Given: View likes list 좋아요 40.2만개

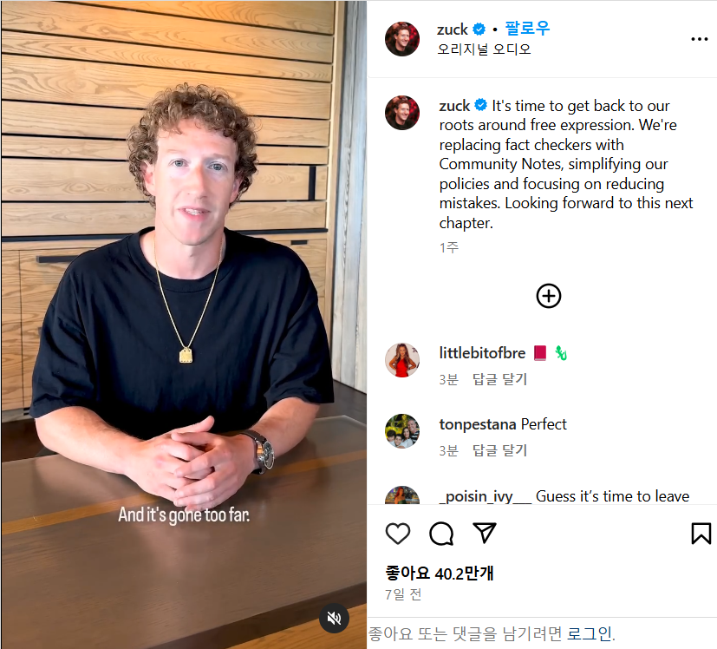Looking at the screenshot, I should coord(440,573).
